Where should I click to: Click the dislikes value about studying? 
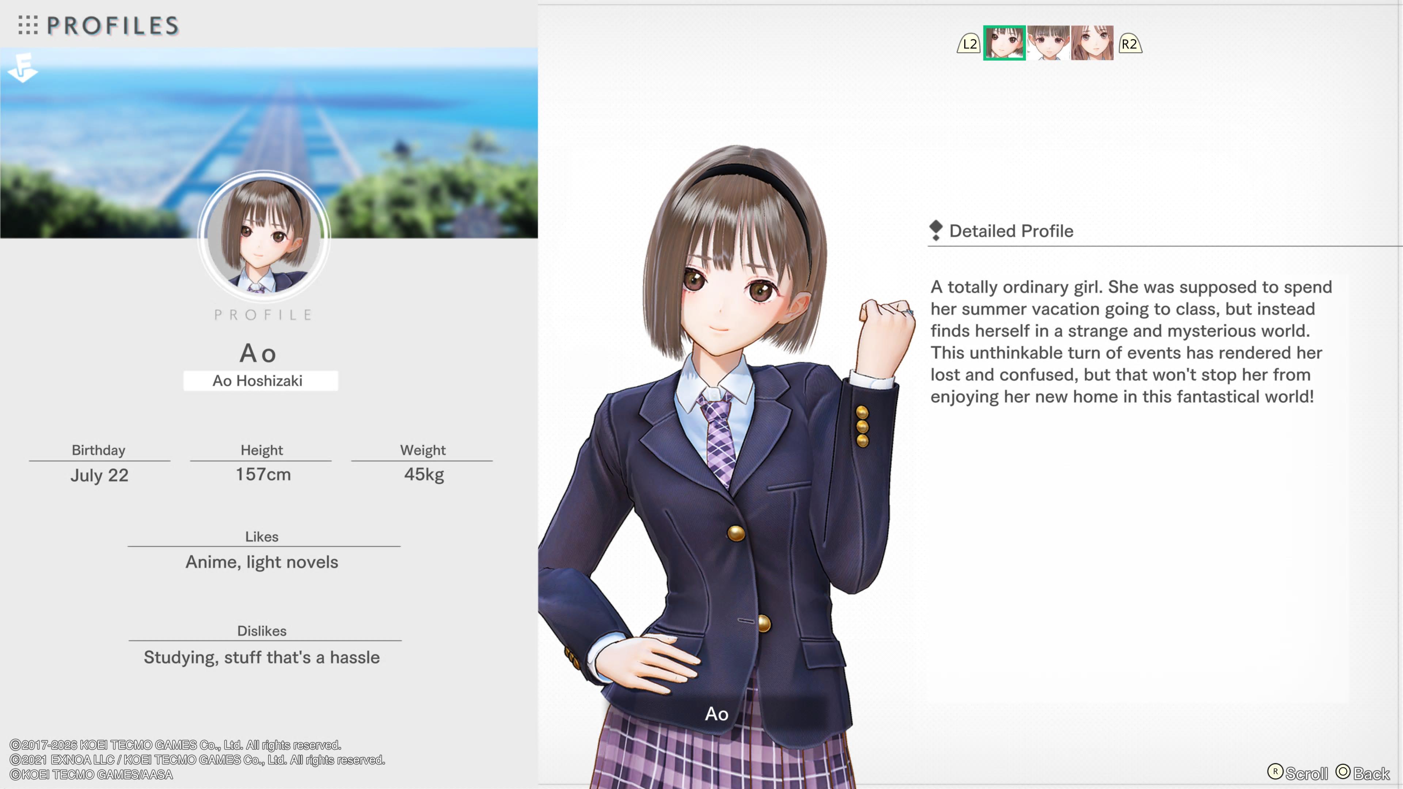(x=262, y=657)
